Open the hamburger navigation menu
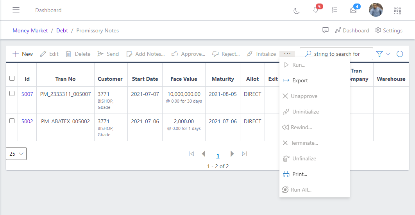The width and height of the screenshot is (415, 215). pyautogui.click(x=16, y=10)
